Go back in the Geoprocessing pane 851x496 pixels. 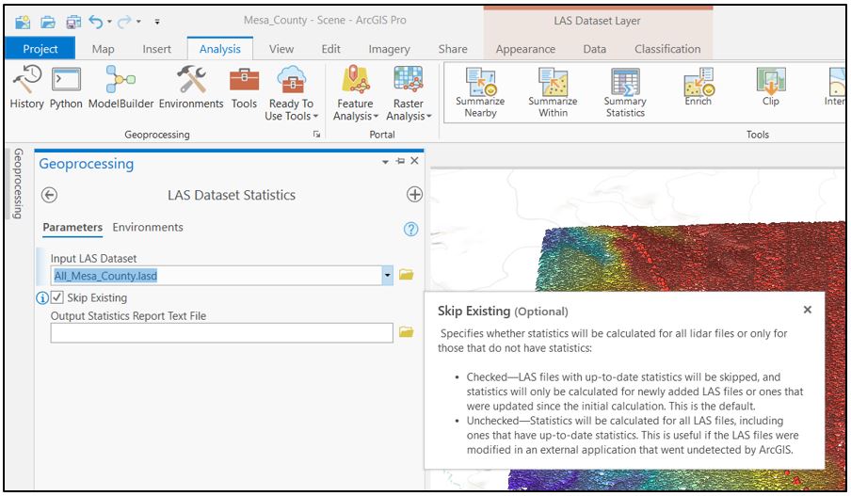[49, 195]
